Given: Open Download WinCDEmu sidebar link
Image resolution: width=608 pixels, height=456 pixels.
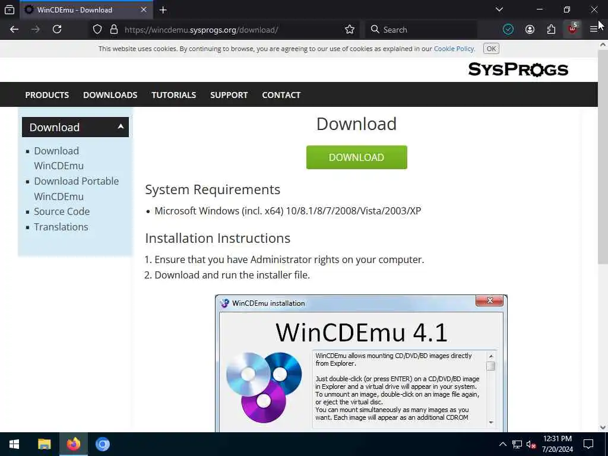Looking at the screenshot, I should 59,158.
